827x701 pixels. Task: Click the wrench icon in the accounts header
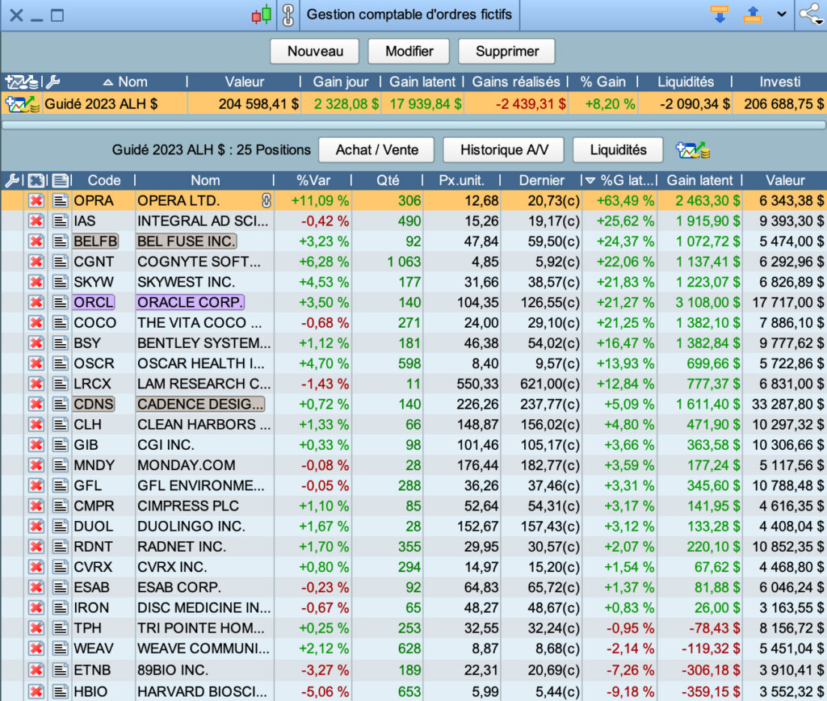[x=52, y=82]
